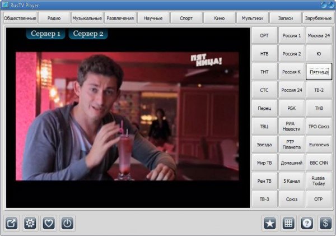
Task: Switch to the Спорт category
Action: coord(186,18)
